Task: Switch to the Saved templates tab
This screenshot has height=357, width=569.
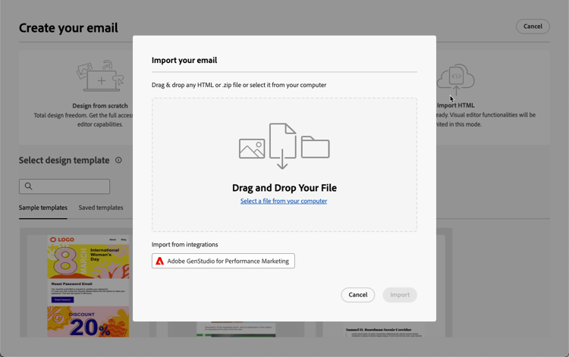Action: pyautogui.click(x=101, y=208)
